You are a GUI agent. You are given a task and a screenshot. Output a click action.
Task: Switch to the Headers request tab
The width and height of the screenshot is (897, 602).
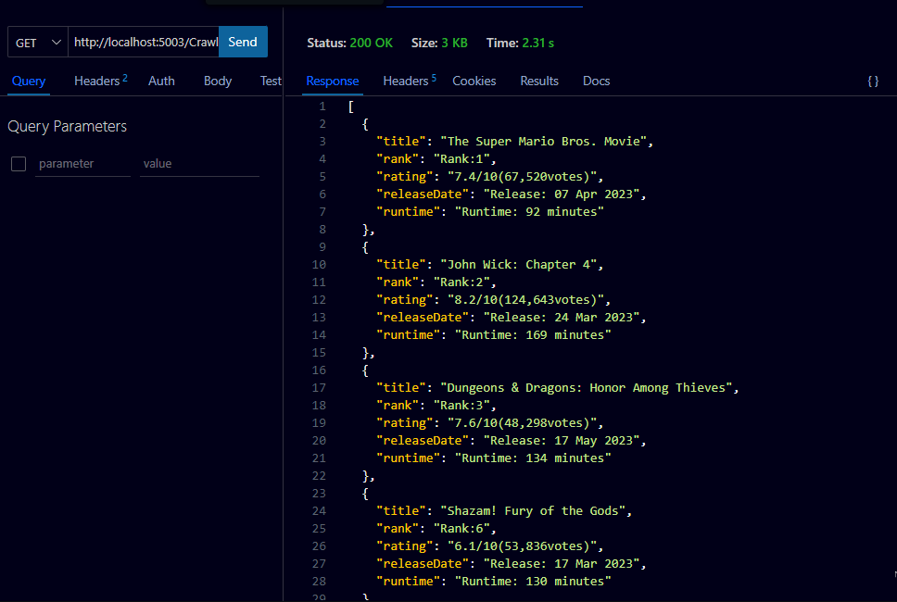(x=95, y=81)
